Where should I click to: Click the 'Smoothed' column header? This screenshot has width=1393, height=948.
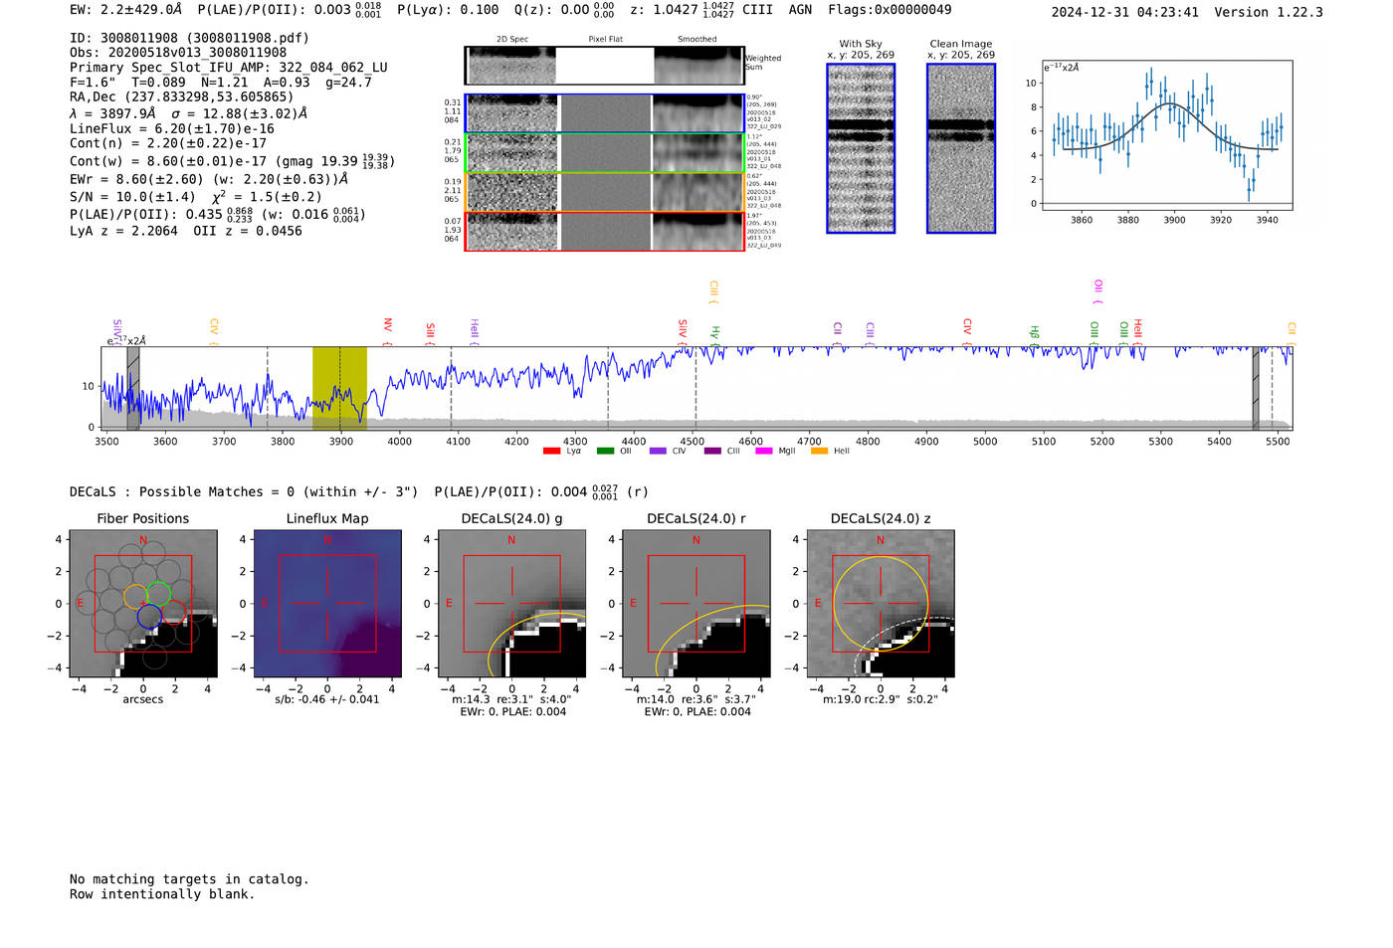click(x=697, y=40)
